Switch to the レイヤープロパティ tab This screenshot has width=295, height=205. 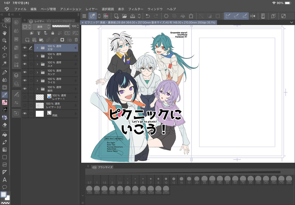61,21
